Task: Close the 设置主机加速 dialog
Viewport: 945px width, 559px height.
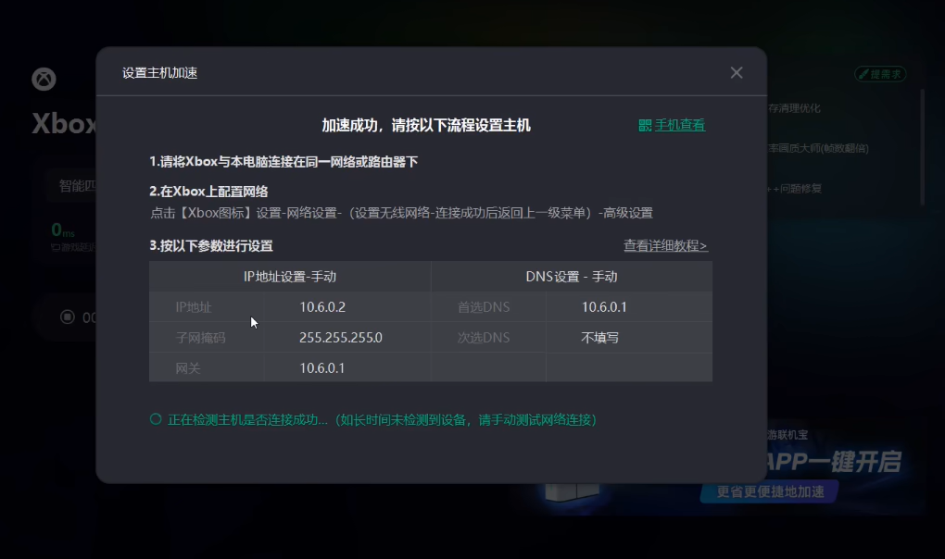Action: pyautogui.click(x=736, y=73)
